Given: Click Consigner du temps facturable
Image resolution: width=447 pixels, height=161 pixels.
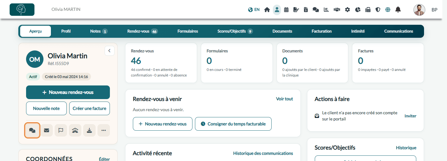Looking at the screenshot, I should [x=233, y=124].
